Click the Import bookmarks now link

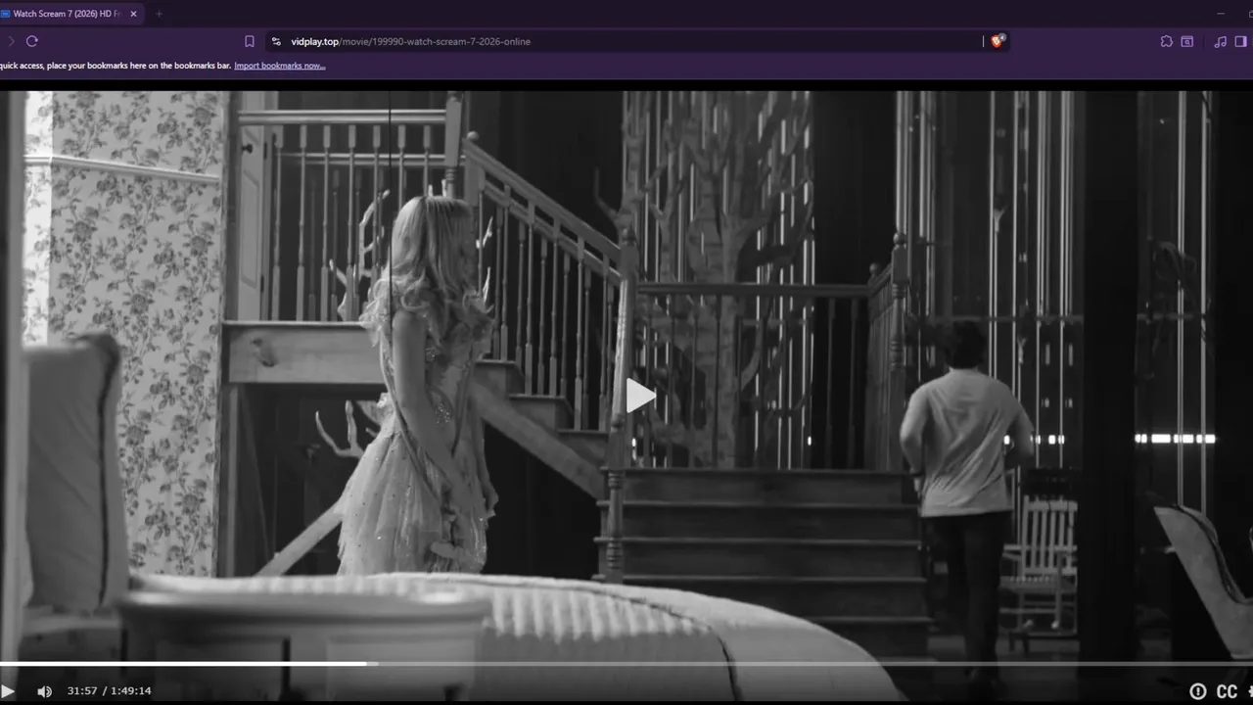point(280,66)
